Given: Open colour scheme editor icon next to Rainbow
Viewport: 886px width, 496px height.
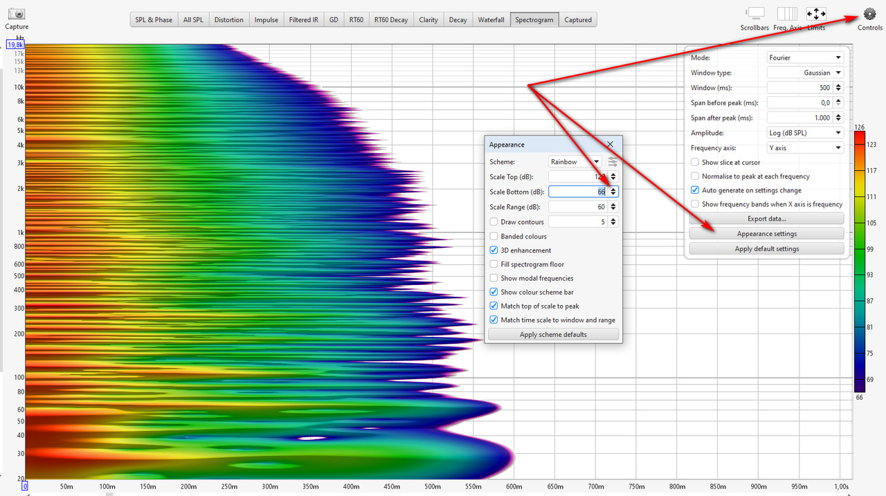Looking at the screenshot, I should coord(613,162).
